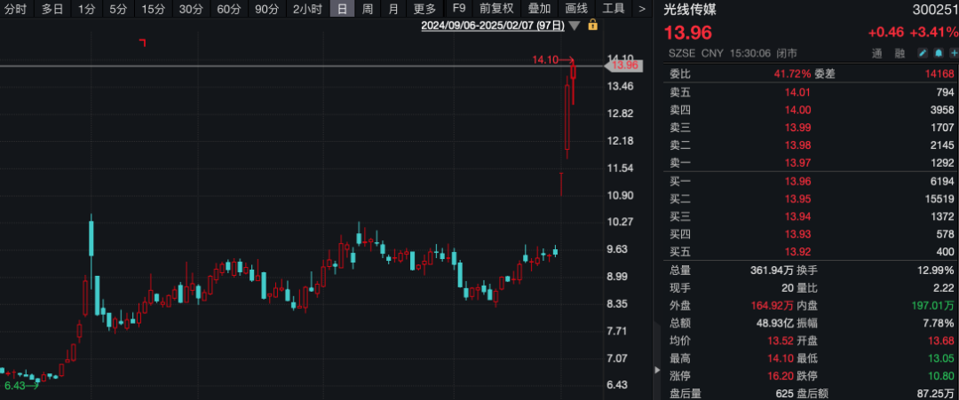This screenshot has height=400, width=959.
Task: Switch to 分时 intraday chart tab
Action: [x=17, y=9]
